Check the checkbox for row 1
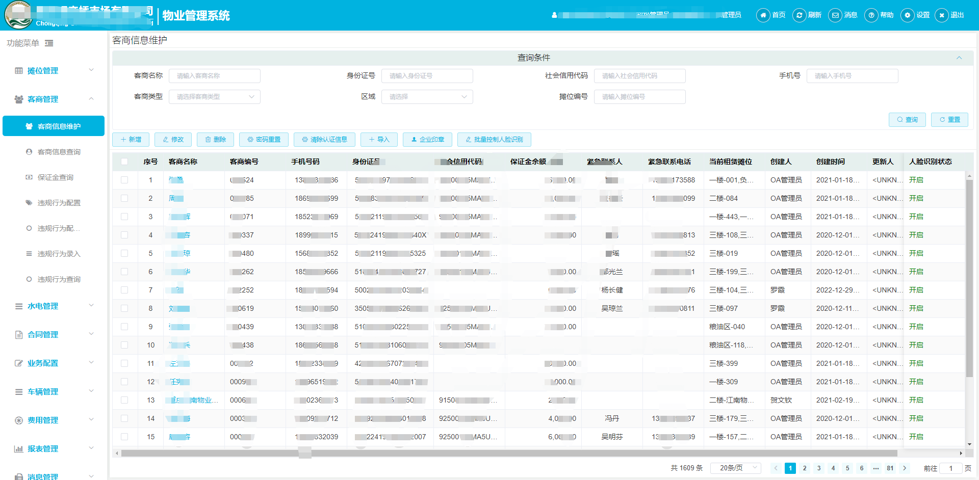The width and height of the screenshot is (979, 480). coord(124,180)
